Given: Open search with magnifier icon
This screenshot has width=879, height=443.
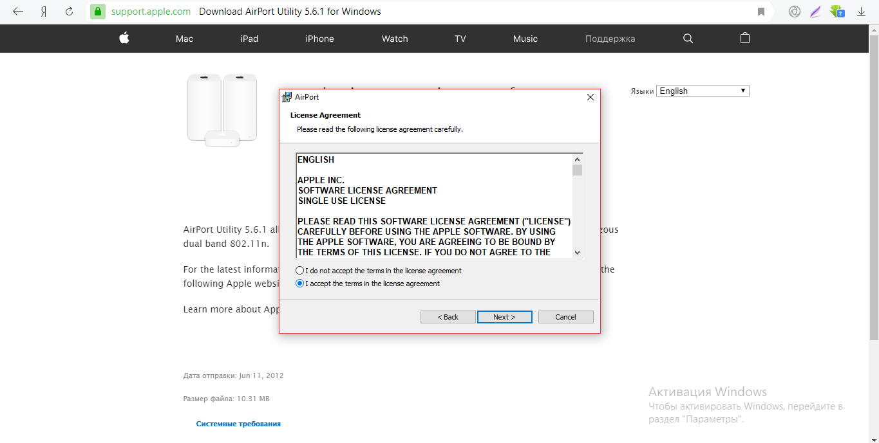Looking at the screenshot, I should [x=688, y=39].
